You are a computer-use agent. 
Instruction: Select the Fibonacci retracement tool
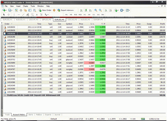32,15
